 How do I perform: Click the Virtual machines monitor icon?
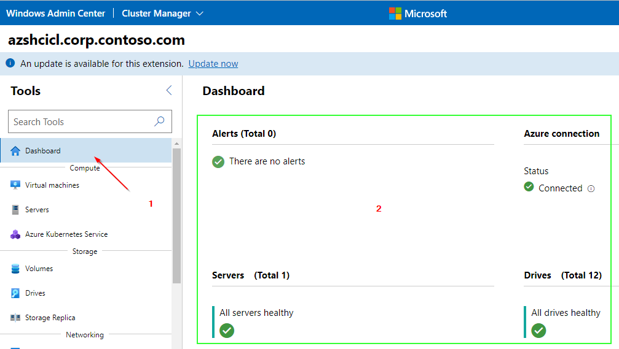click(15, 185)
